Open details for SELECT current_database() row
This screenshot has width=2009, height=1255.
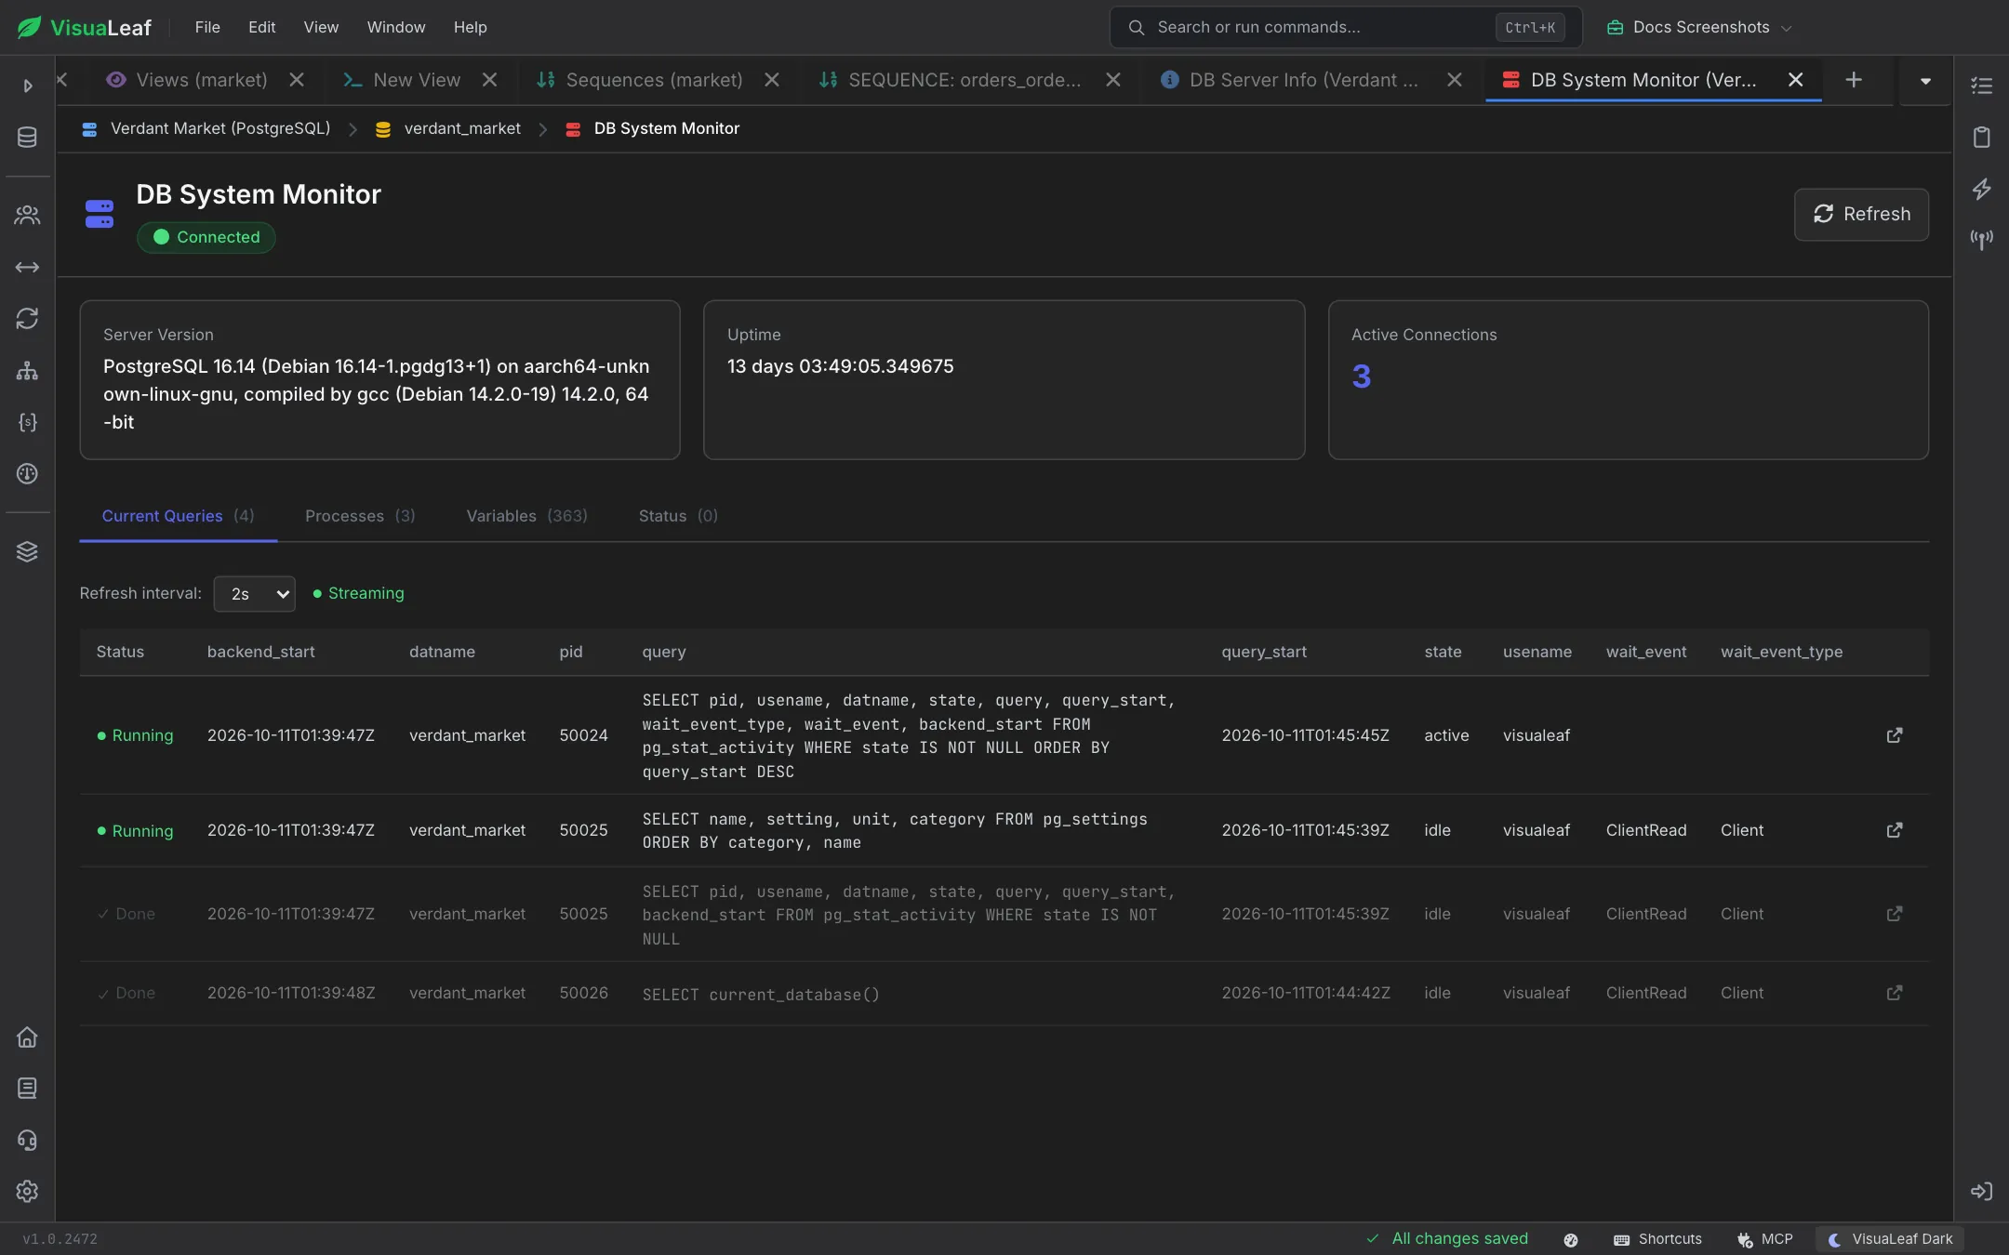coord(1894,993)
